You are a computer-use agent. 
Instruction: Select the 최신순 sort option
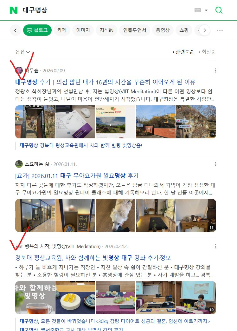click(207, 52)
